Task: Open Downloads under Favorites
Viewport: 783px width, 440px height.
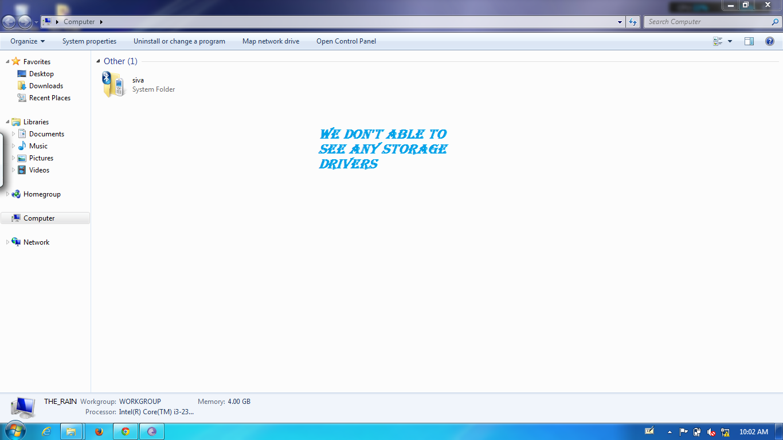Action: 46,86
